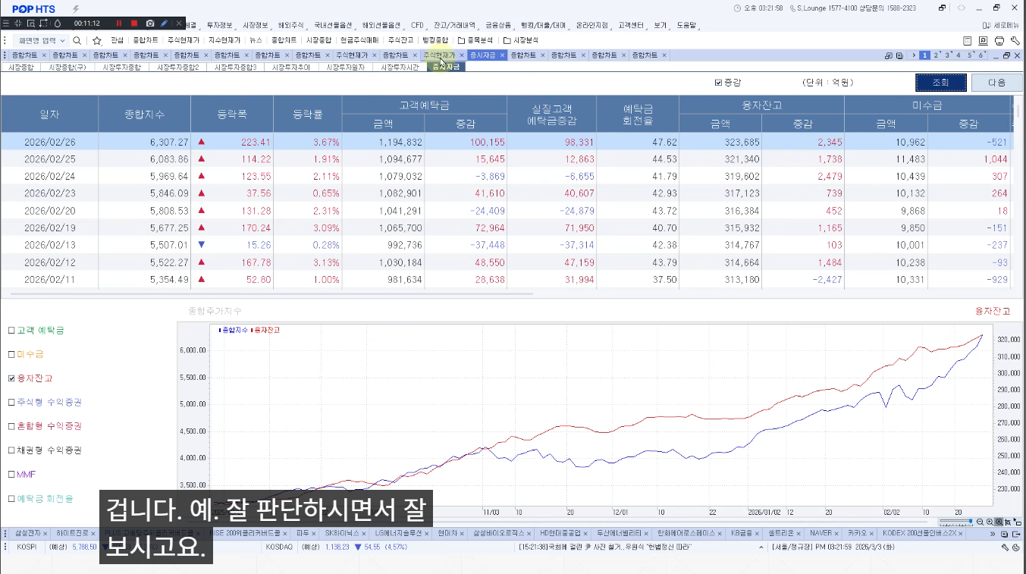Zoom in on the chart with the plus magnifier

[x=990, y=522]
